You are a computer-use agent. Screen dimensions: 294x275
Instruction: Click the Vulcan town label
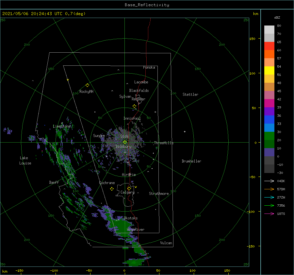tap(166, 243)
